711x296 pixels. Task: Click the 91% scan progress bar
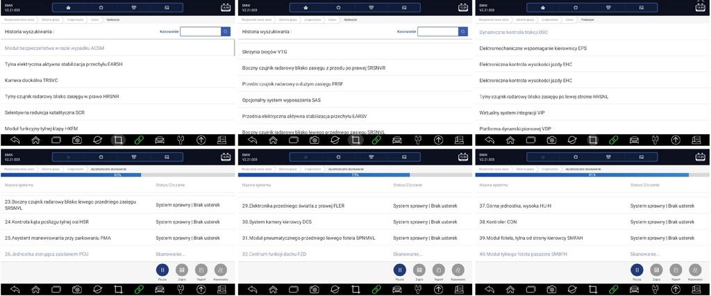click(x=593, y=175)
